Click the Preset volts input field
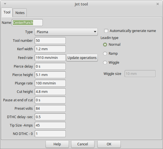This screenshot has height=149, width=163. click(50, 109)
